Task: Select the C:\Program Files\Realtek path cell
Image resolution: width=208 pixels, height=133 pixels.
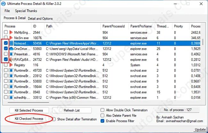Action: [72, 60]
